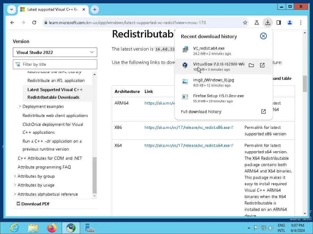Open the tab search dropdown

pos(12,9)
